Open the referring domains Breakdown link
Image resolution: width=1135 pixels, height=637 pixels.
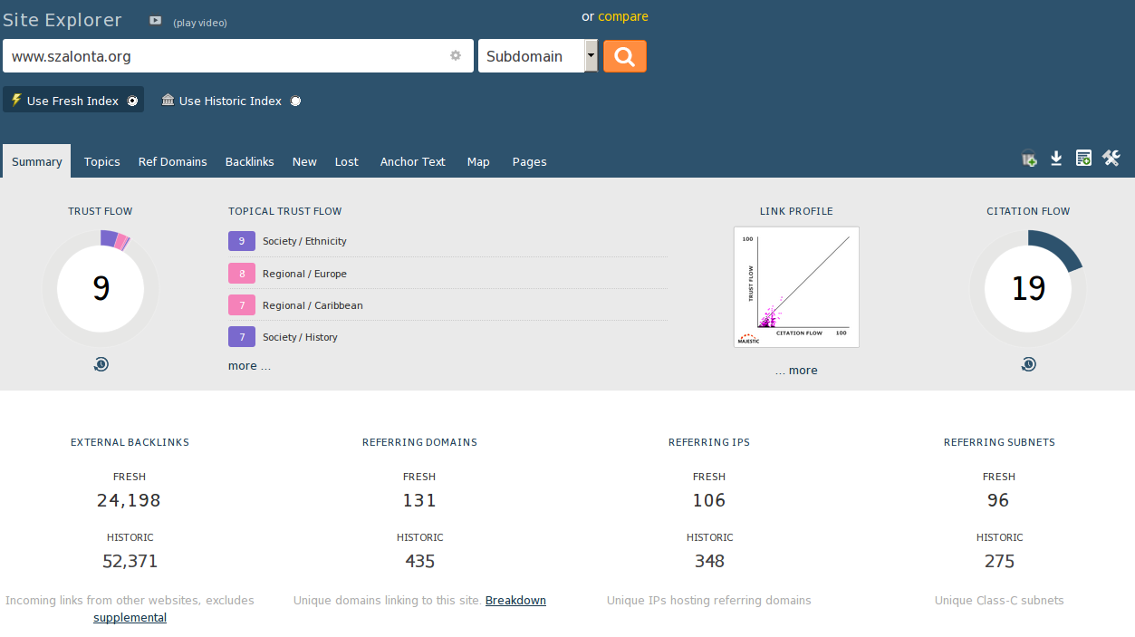[x=515, y=600]
